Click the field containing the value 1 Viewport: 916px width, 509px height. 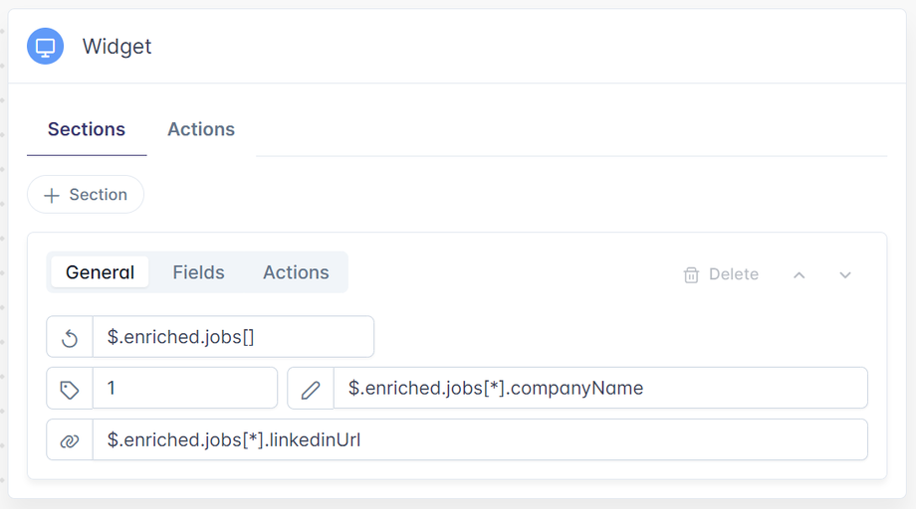(184, 389)
